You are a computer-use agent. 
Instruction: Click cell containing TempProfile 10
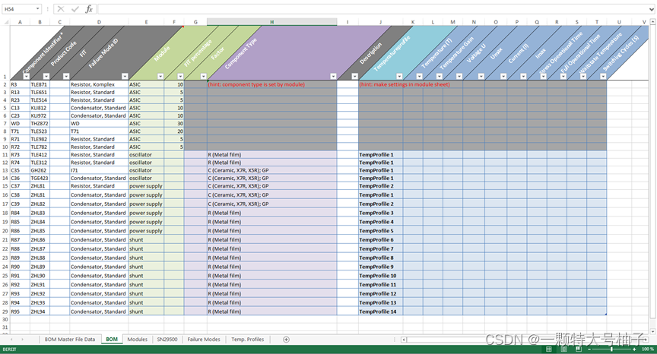380,276
